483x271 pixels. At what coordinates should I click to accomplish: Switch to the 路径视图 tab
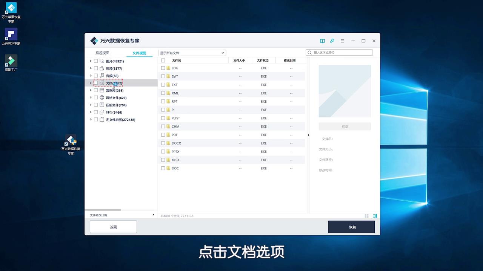pos(103,53)
